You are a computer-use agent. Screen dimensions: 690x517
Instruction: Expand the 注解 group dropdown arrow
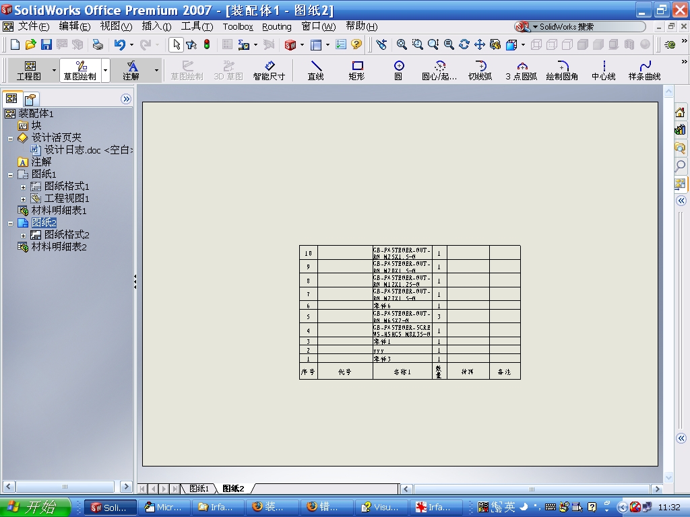click(156, 70)
